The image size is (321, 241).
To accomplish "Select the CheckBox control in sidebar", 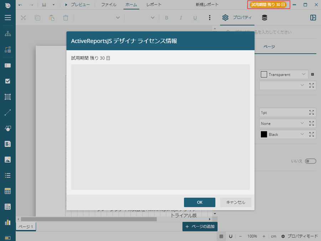I will 8,81.
